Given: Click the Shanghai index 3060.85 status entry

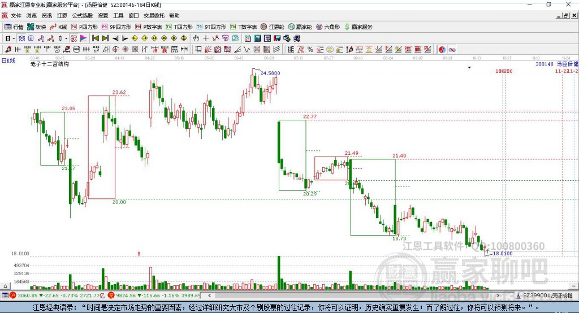Looking at the screenshot, I should [56, 295].
